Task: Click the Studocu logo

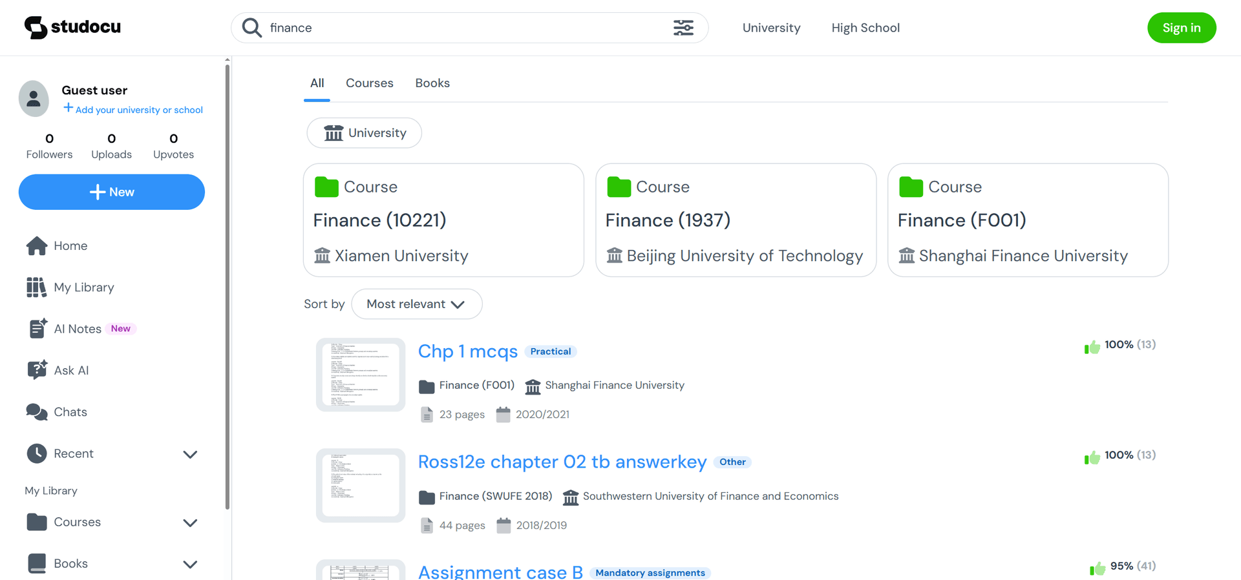Action: (72, 27)
